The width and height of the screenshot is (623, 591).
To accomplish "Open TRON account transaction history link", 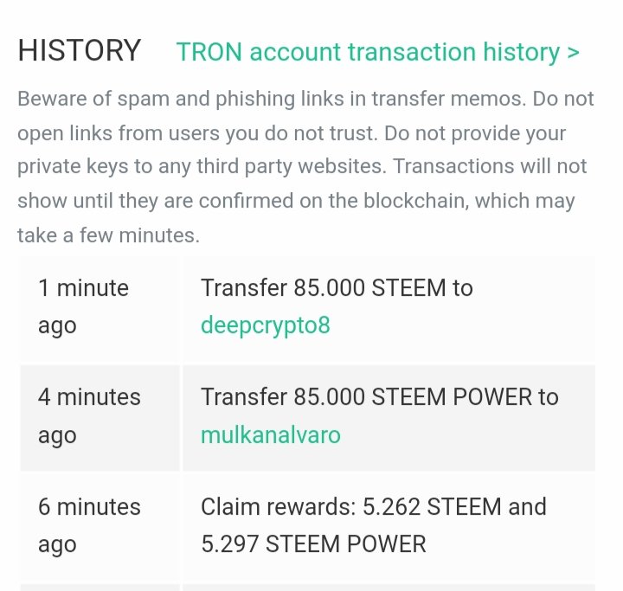I will pyautogui.click(x=368, y=52).
